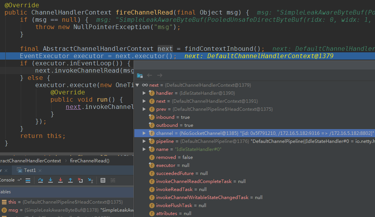This screenshot has height=217, width=375.
Task: Click the greyed-out Trace Current Stream Chain icon
Action: coord(113,180)
